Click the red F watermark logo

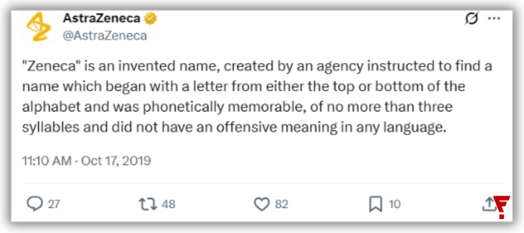pos(501,207)
